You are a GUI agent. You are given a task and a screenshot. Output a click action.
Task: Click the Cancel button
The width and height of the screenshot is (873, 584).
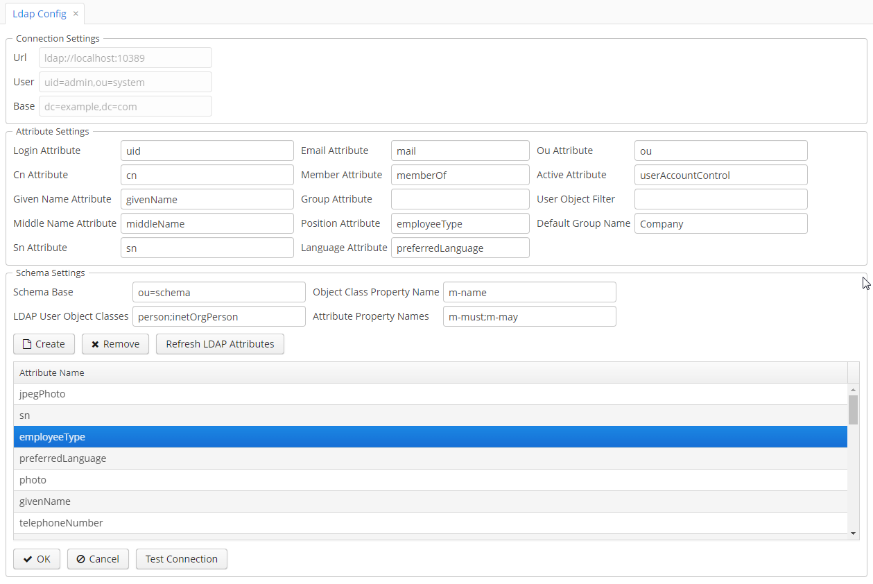[x=98, y=559]
